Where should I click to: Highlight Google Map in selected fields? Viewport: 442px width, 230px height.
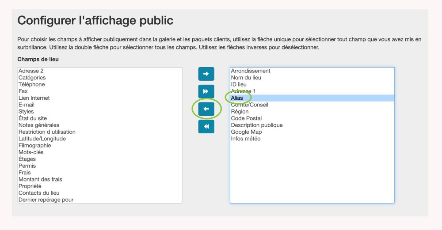pos(246,132)
